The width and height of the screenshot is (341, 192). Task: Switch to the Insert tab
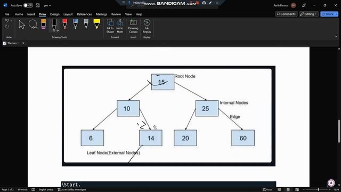click(x=31, y=14)
